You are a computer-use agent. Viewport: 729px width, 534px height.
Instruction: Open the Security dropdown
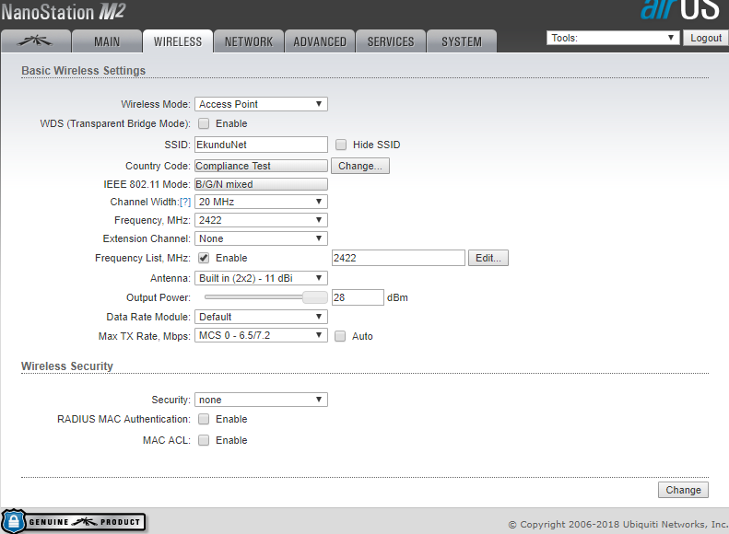(x=261, y=400)
